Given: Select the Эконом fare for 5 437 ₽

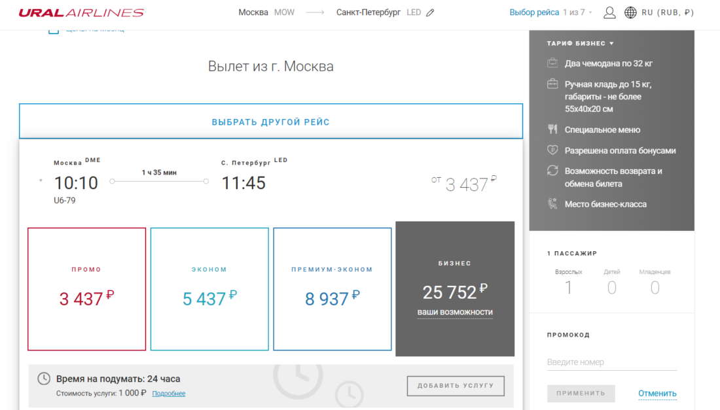Looking at the screenshot, I should pyautogui.click(x=209, y=289).
